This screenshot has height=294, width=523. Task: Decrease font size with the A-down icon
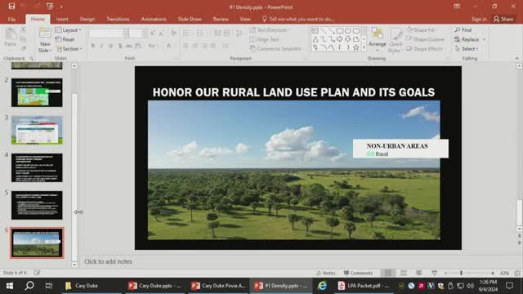point(161,33)
